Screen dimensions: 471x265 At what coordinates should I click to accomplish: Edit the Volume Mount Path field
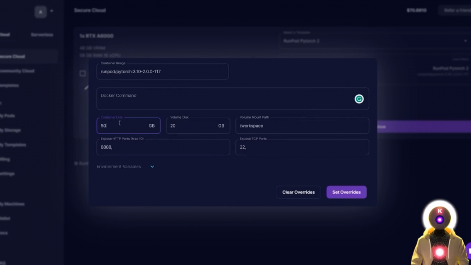pos(302,126)
